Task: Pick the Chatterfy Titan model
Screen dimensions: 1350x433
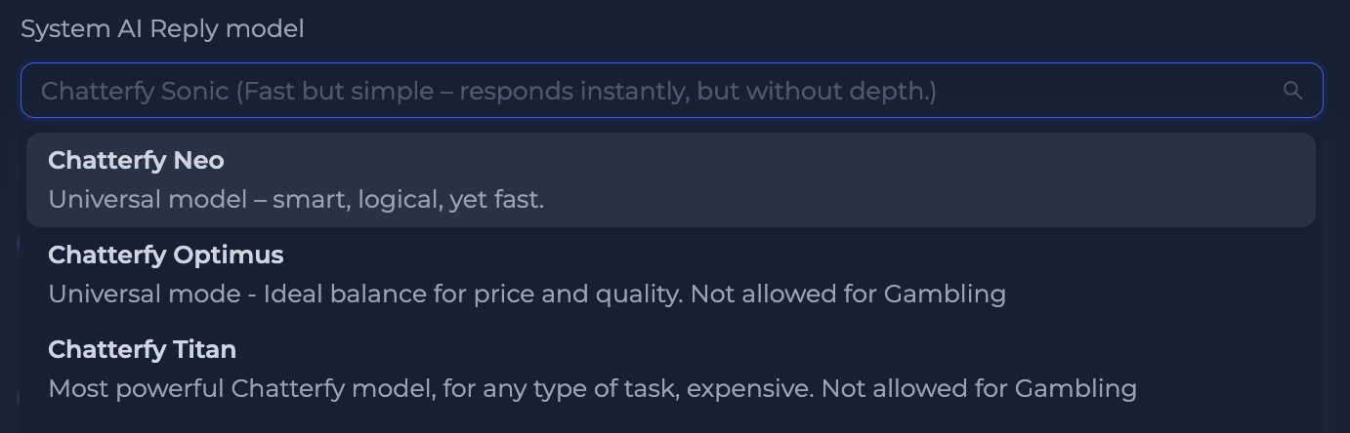Action: tap(670, 369)
